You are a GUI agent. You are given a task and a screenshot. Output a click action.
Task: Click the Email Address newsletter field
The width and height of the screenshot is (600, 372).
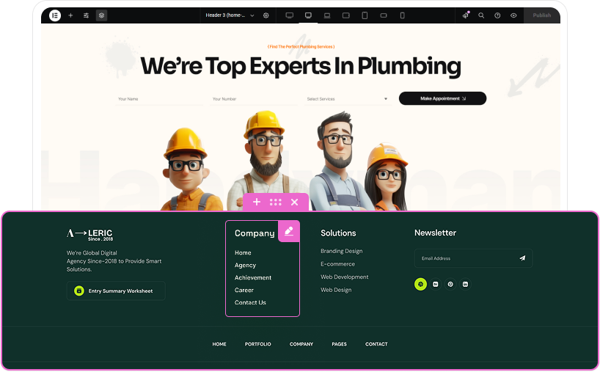point(462,258)
